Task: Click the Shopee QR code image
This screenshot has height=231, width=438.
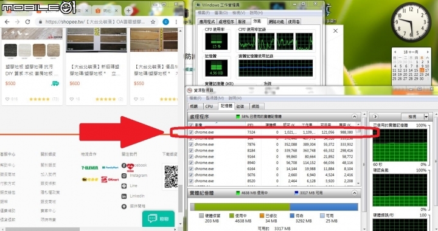Action: [x=171, y=177]
